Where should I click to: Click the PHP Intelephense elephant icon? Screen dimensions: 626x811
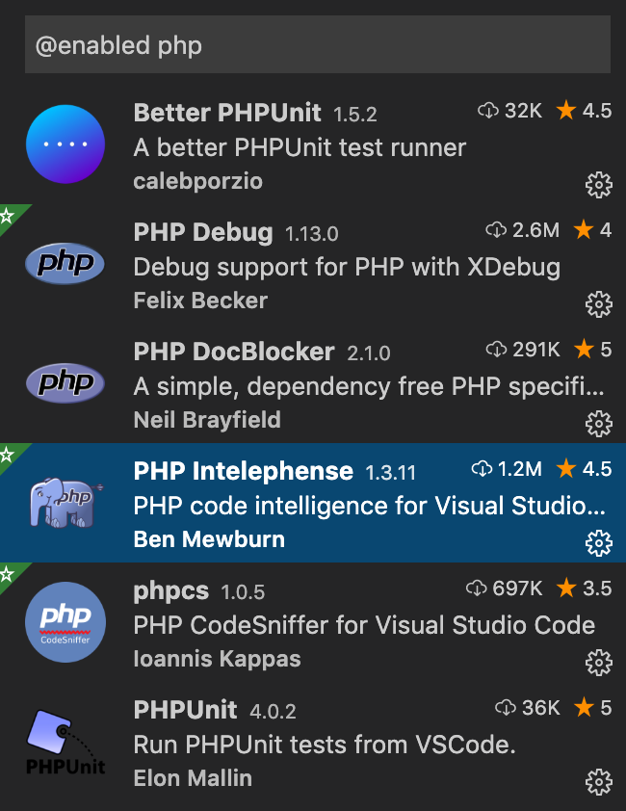coord(65,502)
